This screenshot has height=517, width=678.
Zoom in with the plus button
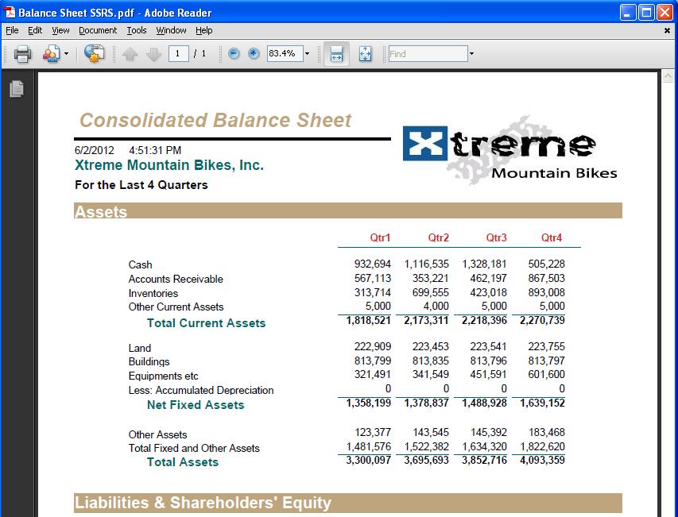coord(254,53)
